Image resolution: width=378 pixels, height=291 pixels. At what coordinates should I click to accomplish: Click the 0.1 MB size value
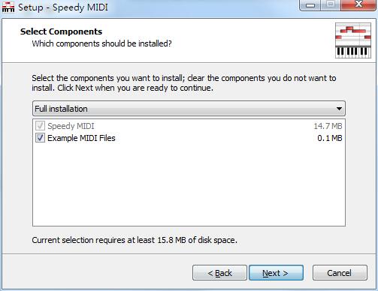click(x=330, y=138)
